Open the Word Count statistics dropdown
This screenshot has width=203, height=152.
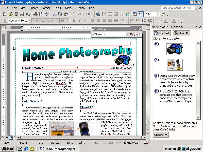coord(128,34)
